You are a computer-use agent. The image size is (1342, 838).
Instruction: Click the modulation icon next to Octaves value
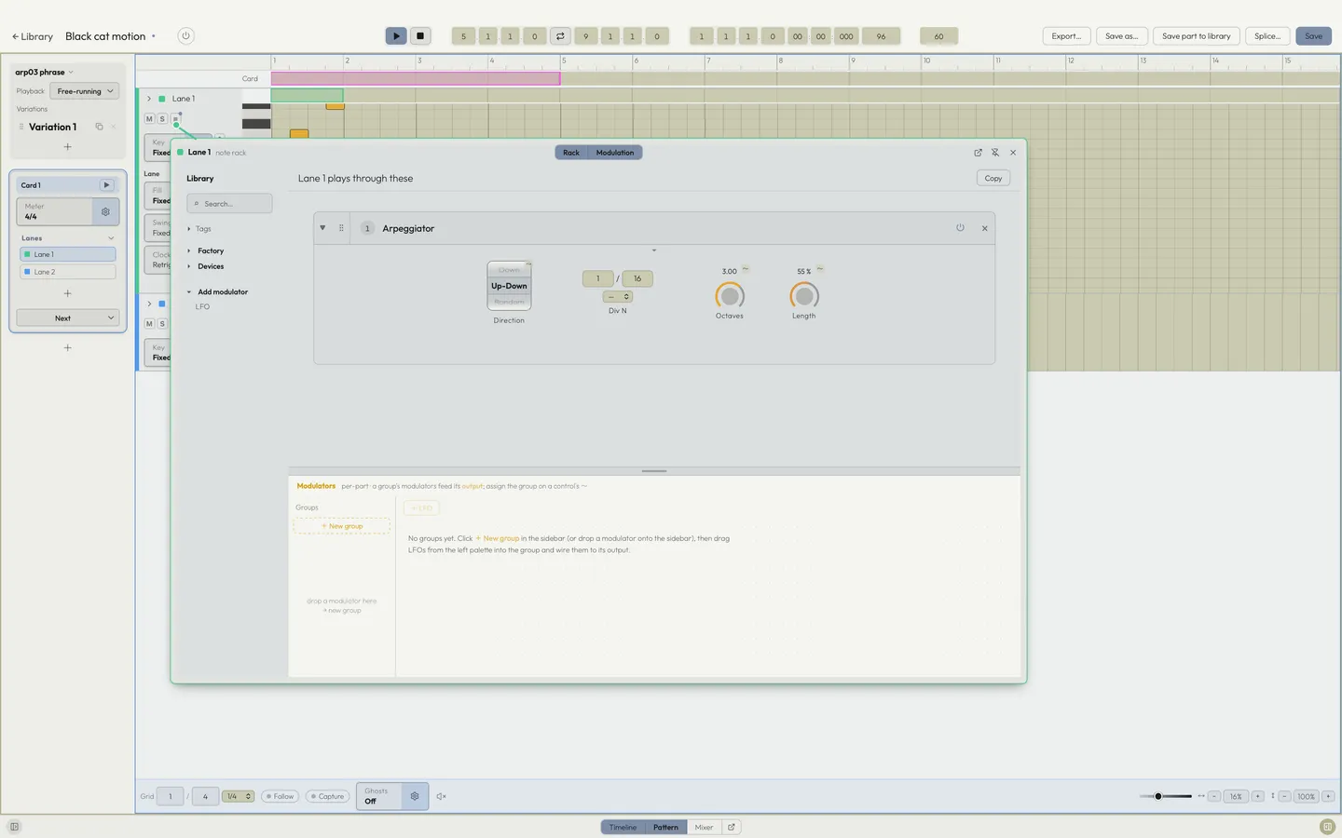[746, 269]
